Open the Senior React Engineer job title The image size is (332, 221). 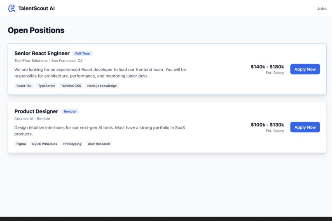(x=42, y=54)
